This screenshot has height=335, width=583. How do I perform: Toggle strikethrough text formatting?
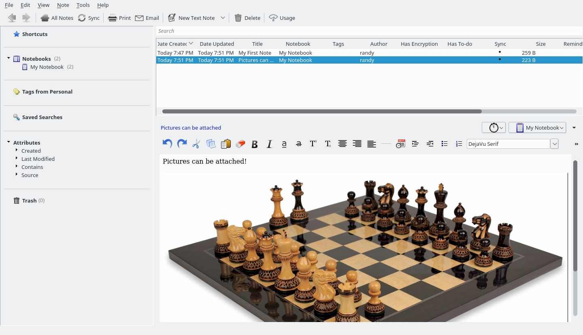[x=298, y=144]
